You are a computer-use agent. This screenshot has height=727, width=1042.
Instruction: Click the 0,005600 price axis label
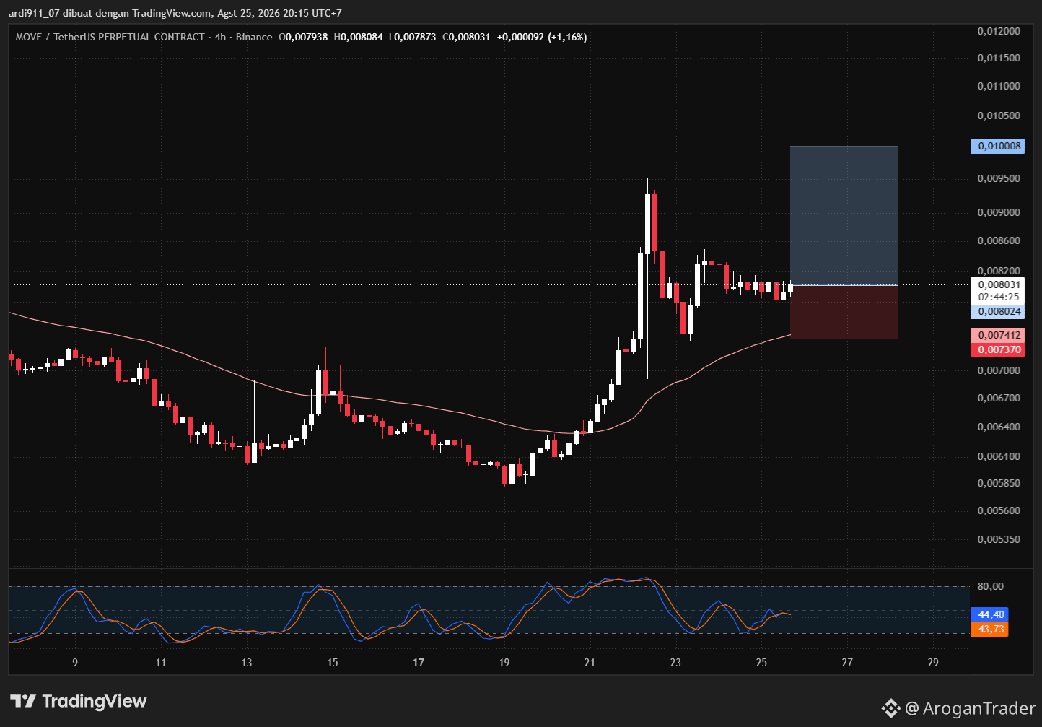[x=999, y=510]
